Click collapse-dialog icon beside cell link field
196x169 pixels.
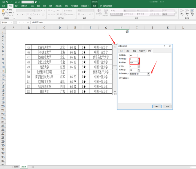click(x=149, y=74)
